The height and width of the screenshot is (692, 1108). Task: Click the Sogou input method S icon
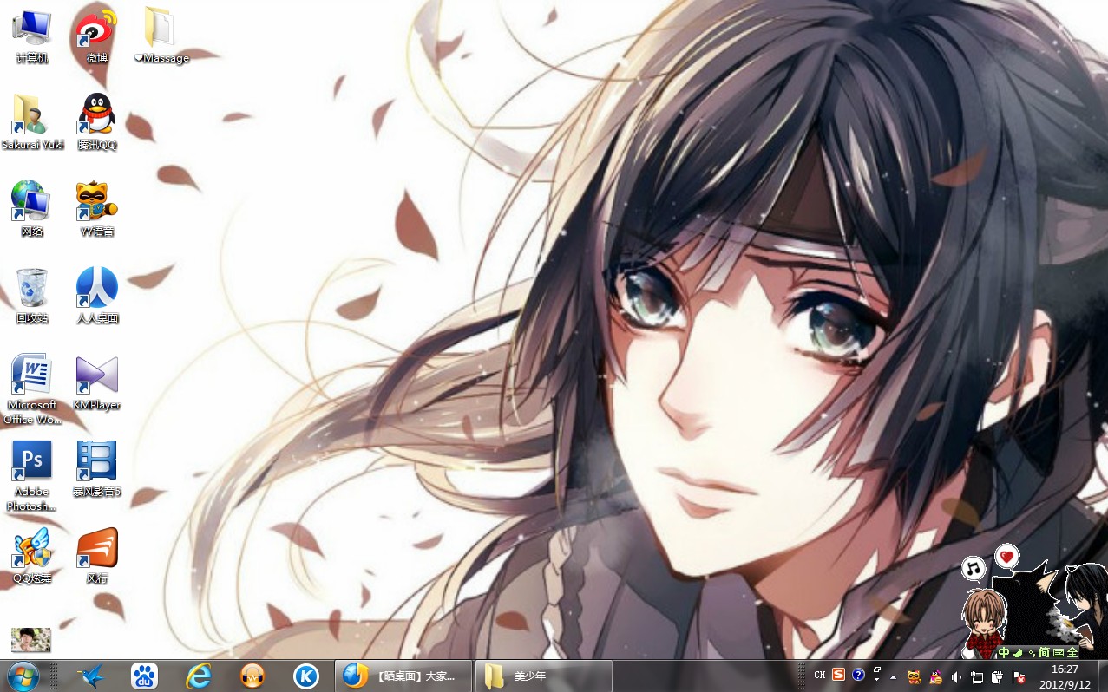pos(839,675)
